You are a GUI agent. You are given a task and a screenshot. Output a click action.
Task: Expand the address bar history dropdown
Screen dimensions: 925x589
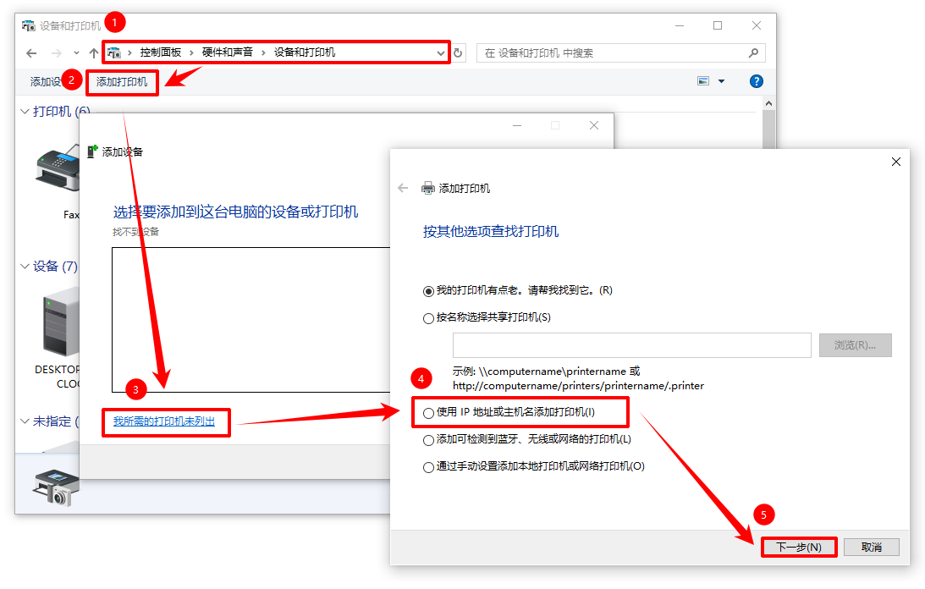(440, 53)
